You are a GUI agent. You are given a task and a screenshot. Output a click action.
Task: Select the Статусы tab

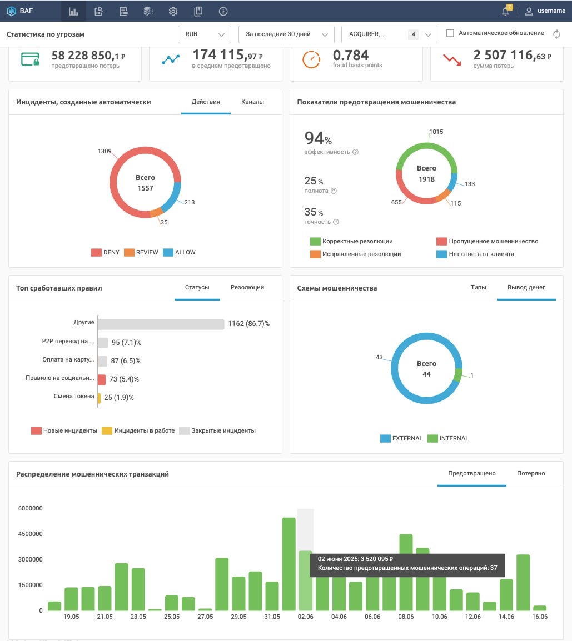pyautogui.click(x=197, y=287)
